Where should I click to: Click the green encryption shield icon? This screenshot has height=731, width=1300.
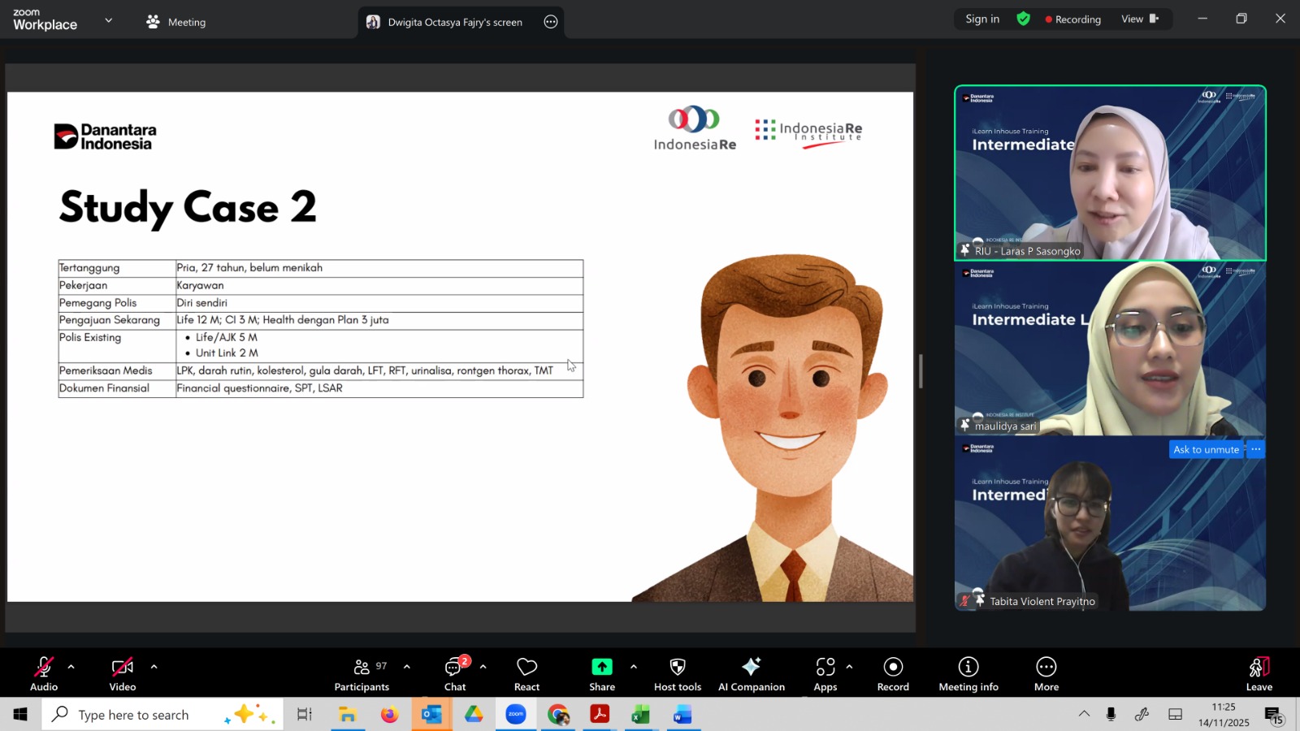click(1023, 19)
